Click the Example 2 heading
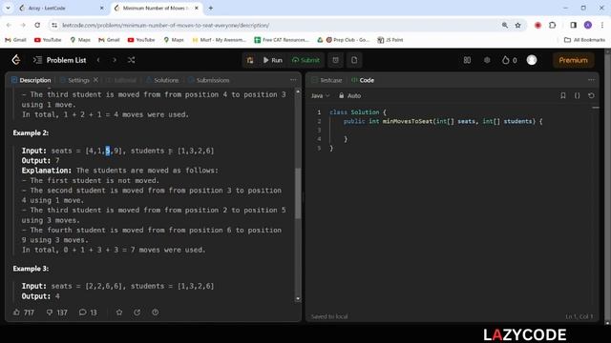This screenshot has width=611, height=343. pos(31,133)
